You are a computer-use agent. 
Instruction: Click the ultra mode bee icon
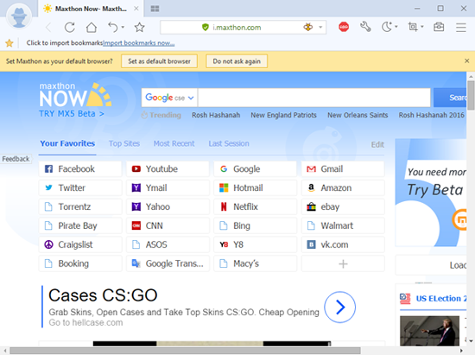click(308, 28)
